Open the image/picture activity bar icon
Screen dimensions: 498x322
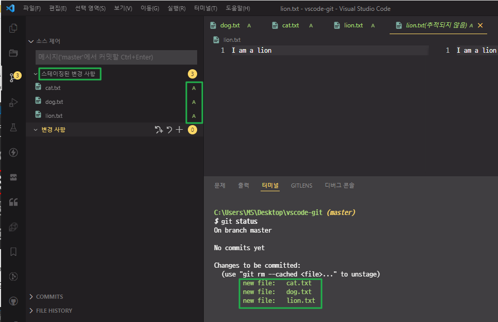13,177
